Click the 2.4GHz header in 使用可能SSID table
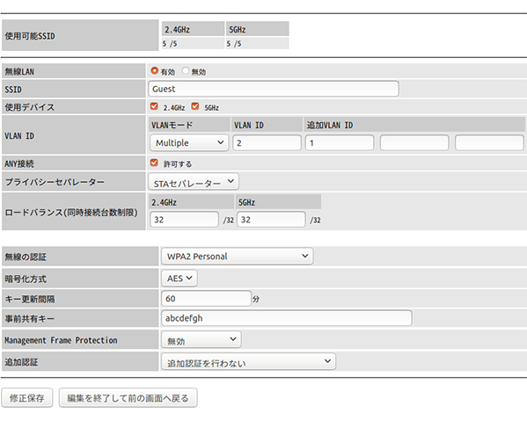This screenshot has height=428, width=527. tap(194, 29)
